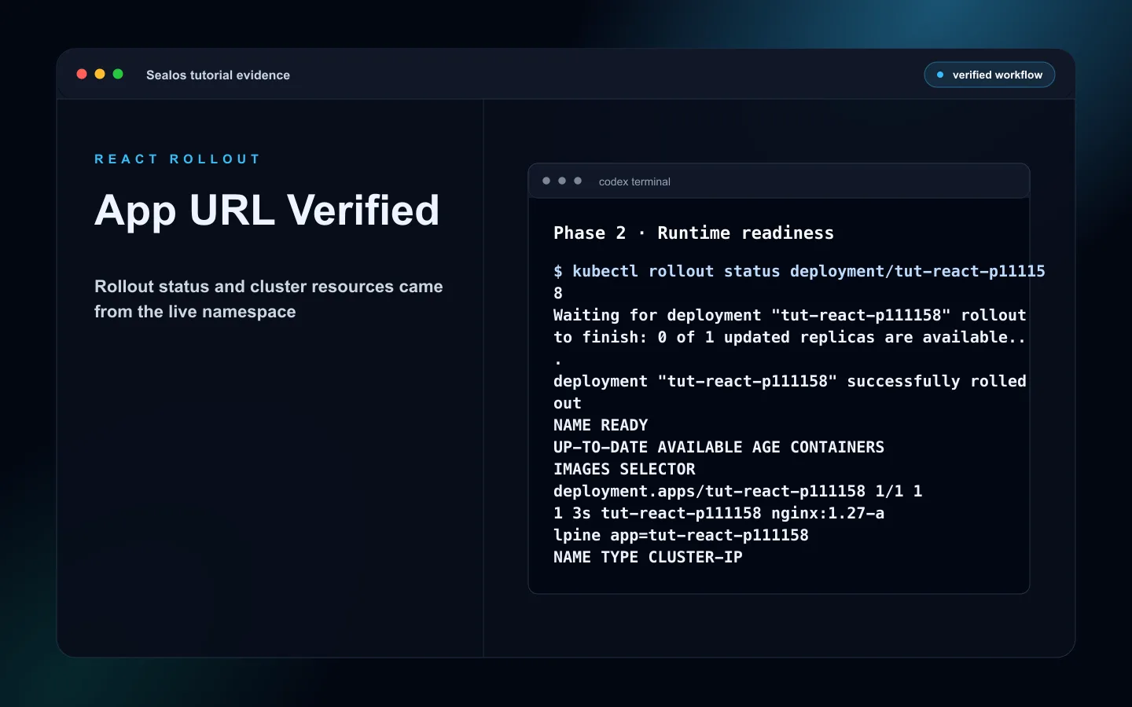Click 'UP-TO-DATE AVAILABLE AGE CONTAINERS' line

719,448
